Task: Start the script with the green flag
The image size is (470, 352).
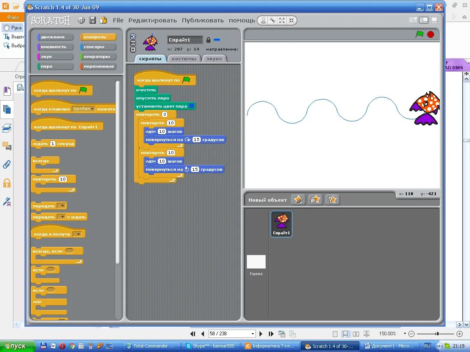Action: (419, 34)
